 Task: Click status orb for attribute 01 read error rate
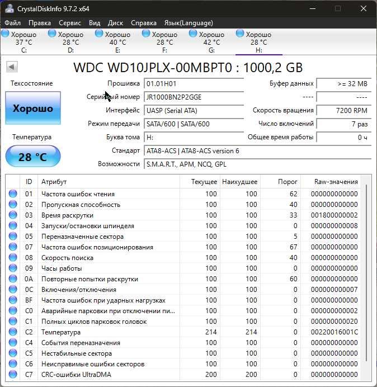tap(13, 193)
